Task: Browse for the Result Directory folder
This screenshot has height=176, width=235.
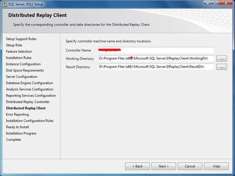Action: [221, 67]
